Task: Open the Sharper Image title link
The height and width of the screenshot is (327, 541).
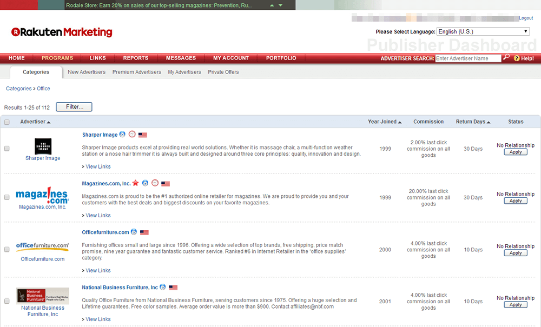Action: click(100, 135)
